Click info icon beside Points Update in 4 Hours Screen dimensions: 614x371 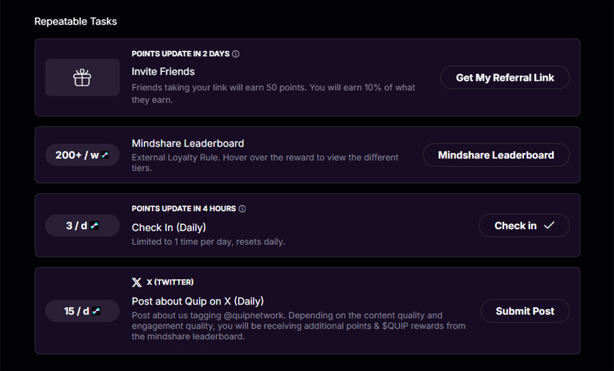pos(242,209)
